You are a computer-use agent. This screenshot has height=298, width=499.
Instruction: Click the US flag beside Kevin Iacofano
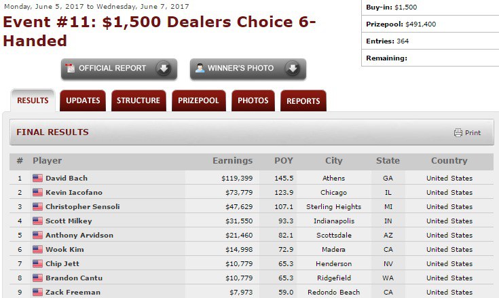(37, 193)
